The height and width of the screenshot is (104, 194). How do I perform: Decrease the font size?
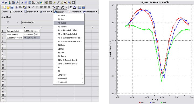[66, 7]
